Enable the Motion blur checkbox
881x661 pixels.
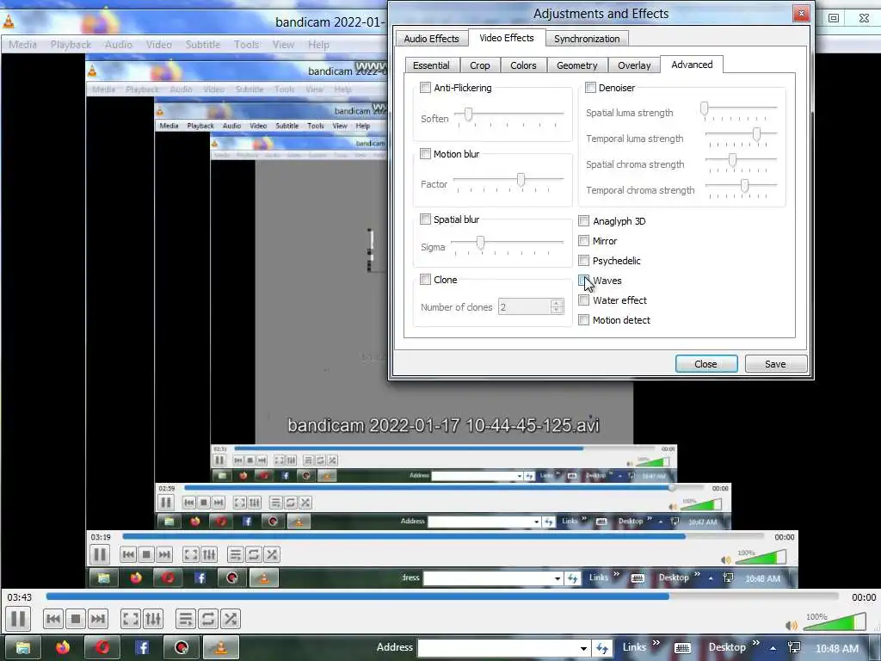[425, 154]
